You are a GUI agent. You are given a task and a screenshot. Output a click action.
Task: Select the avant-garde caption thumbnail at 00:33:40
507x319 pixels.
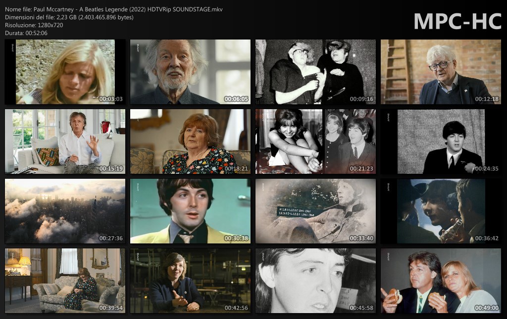(x=315, y=211)
